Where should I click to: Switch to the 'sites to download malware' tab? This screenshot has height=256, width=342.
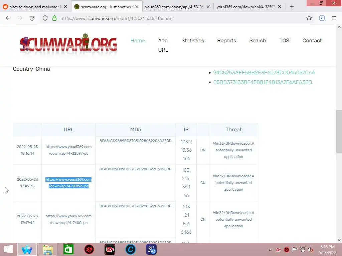tap(33, 7)
